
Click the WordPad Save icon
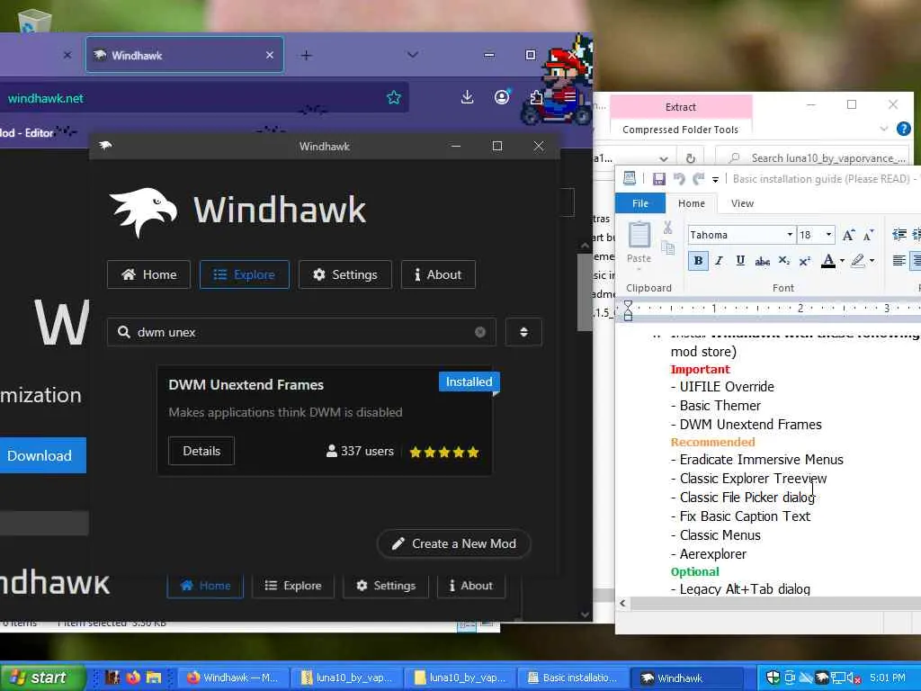pyautogui.click(x=659, y=179)
